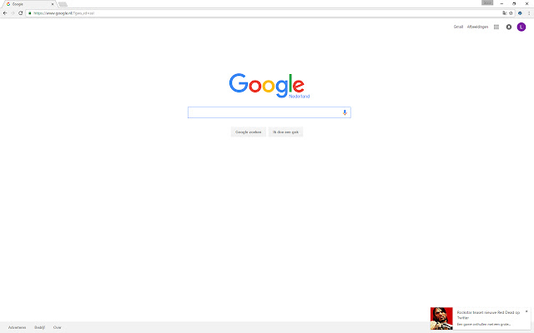Open the purple account avatar
534x333 pixels.
(x=521, y=27)
